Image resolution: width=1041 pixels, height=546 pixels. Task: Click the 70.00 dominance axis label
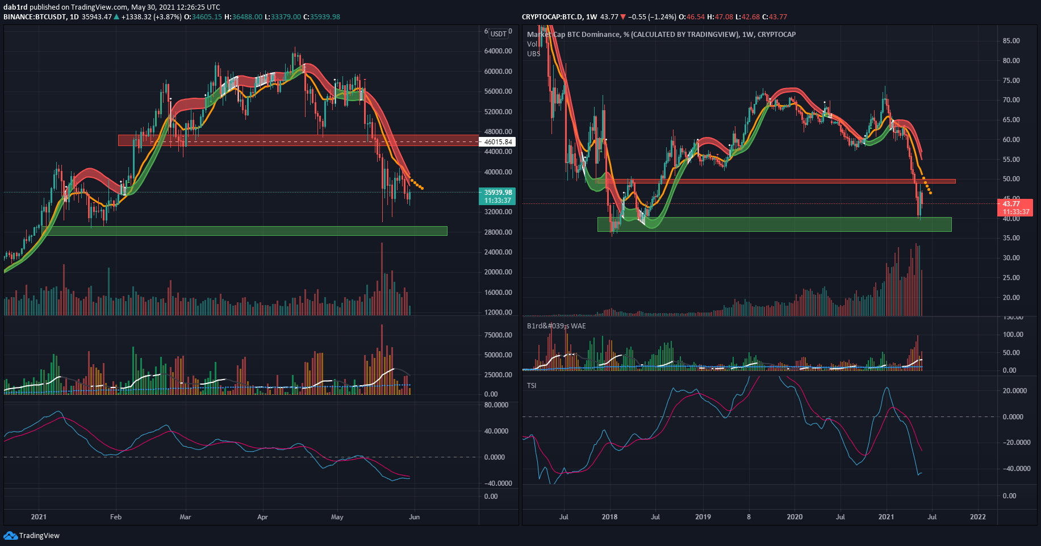(1011, 100)
